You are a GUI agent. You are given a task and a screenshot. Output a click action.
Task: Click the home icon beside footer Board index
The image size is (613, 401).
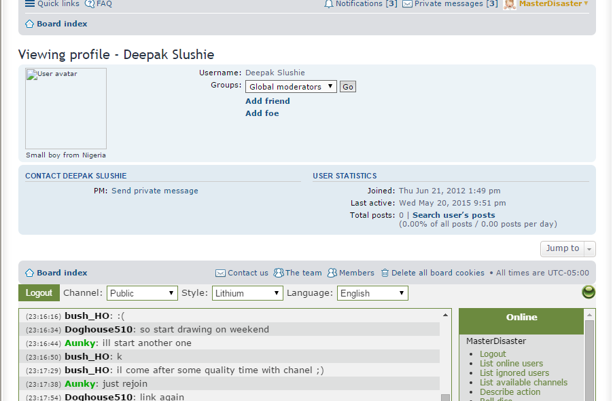click(30, 273)
